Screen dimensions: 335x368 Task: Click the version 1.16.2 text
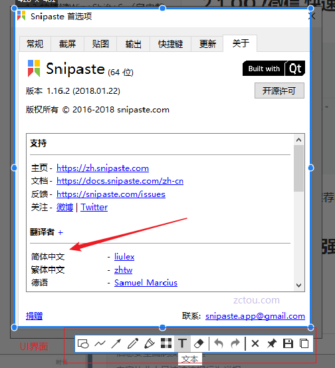click(x=73, y=91)
